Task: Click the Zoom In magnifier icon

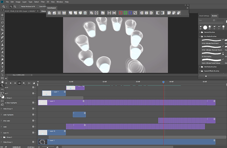Action: pyautogui.click(x=11, y=7)
